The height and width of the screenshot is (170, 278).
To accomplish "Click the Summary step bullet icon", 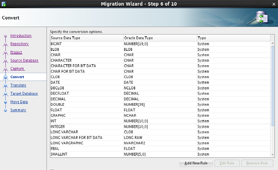I will click(6, 110).
